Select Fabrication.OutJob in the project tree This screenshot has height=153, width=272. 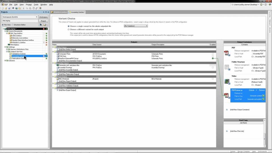click(19, 58)
